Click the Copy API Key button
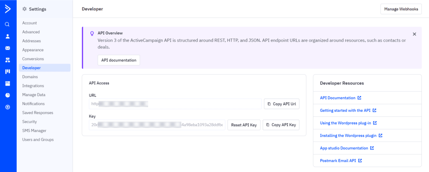 281,125
